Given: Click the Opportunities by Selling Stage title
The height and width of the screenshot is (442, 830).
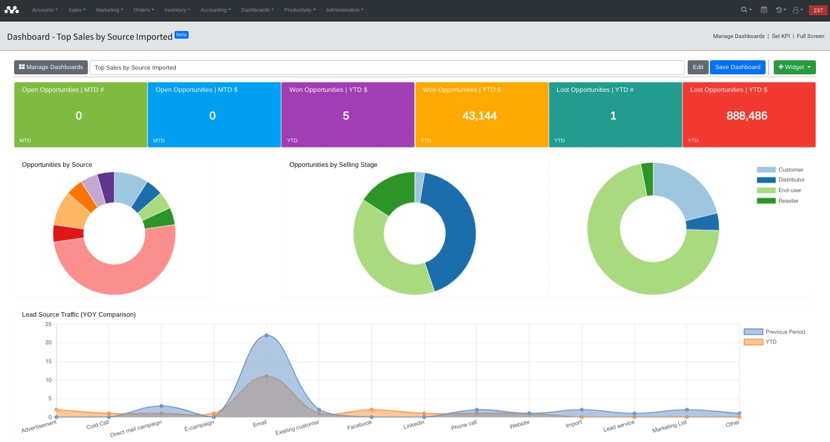Looking at the screenshot, I should click(x=333, y=165).
